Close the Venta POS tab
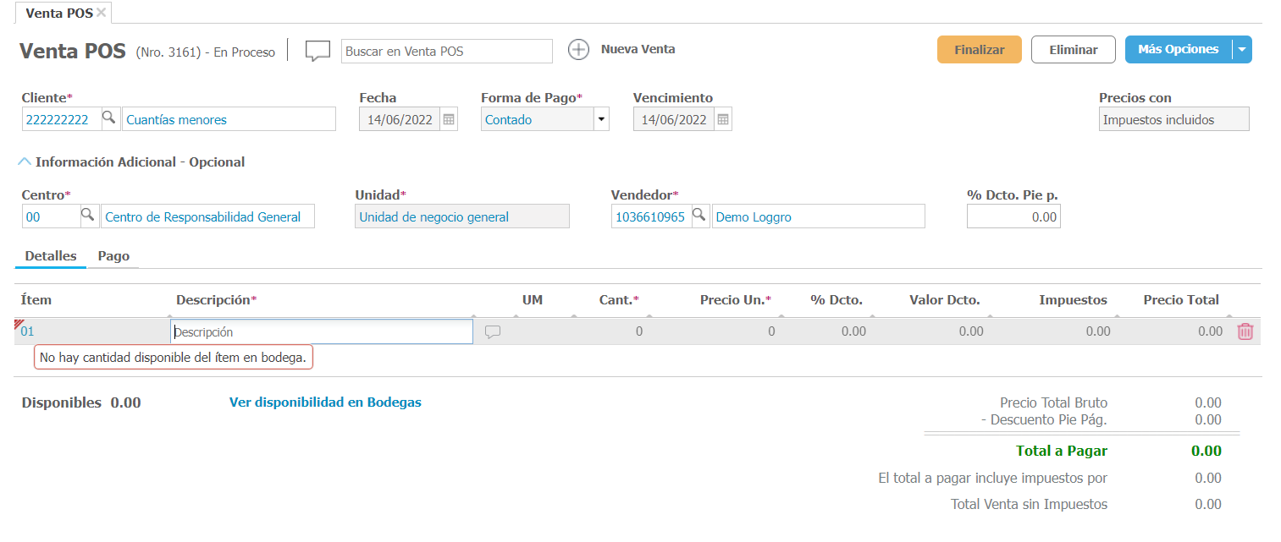1281x542 pixels. pyautogui.click(x=102, y=13)
